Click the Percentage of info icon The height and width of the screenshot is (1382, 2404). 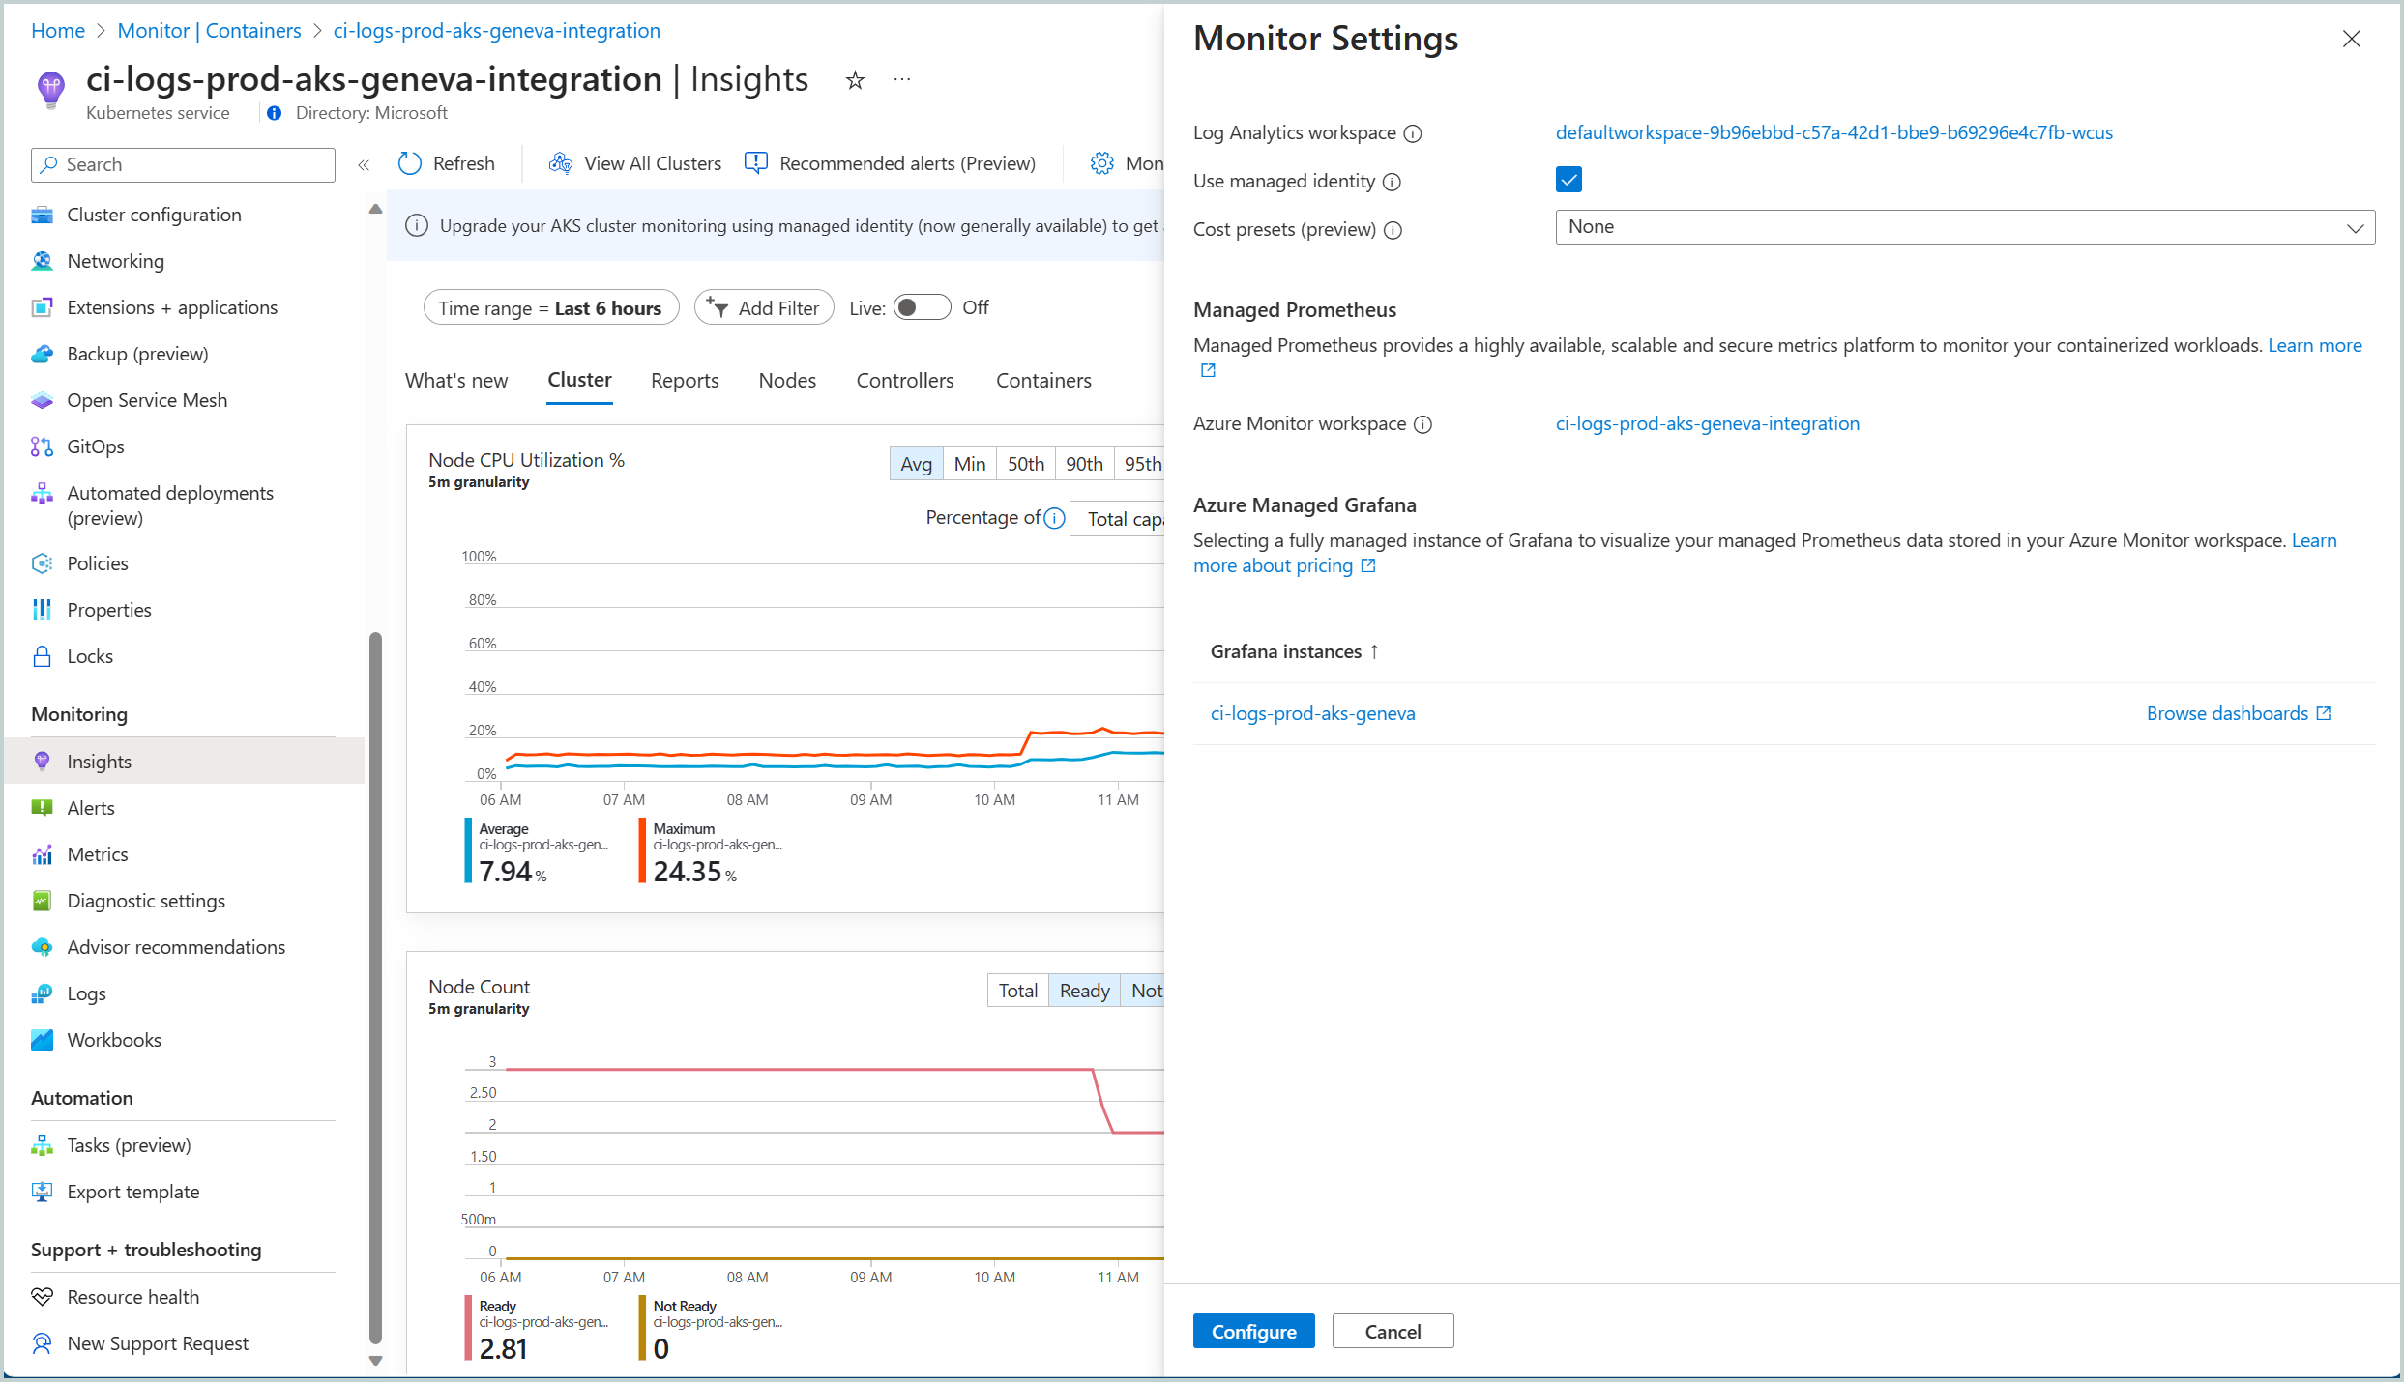coord(1055,518)
